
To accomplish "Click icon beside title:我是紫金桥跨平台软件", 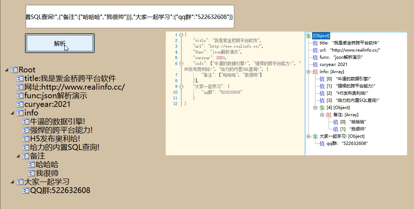I will click(20, 79).
